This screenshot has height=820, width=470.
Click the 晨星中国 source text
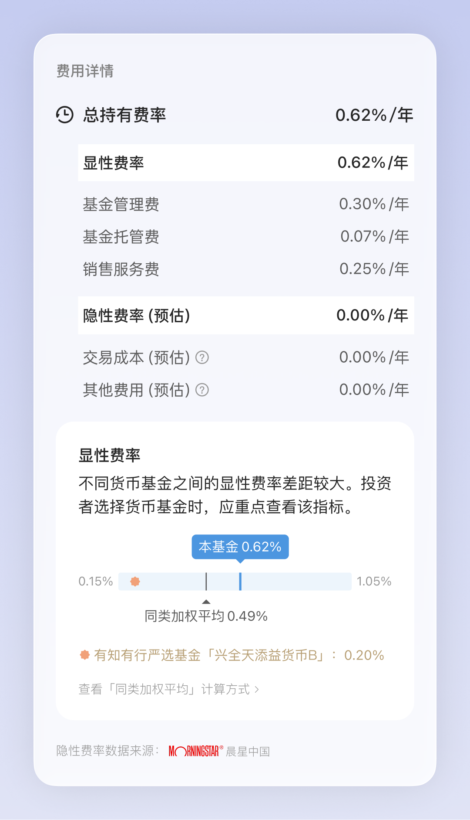(x=248, y=752)
